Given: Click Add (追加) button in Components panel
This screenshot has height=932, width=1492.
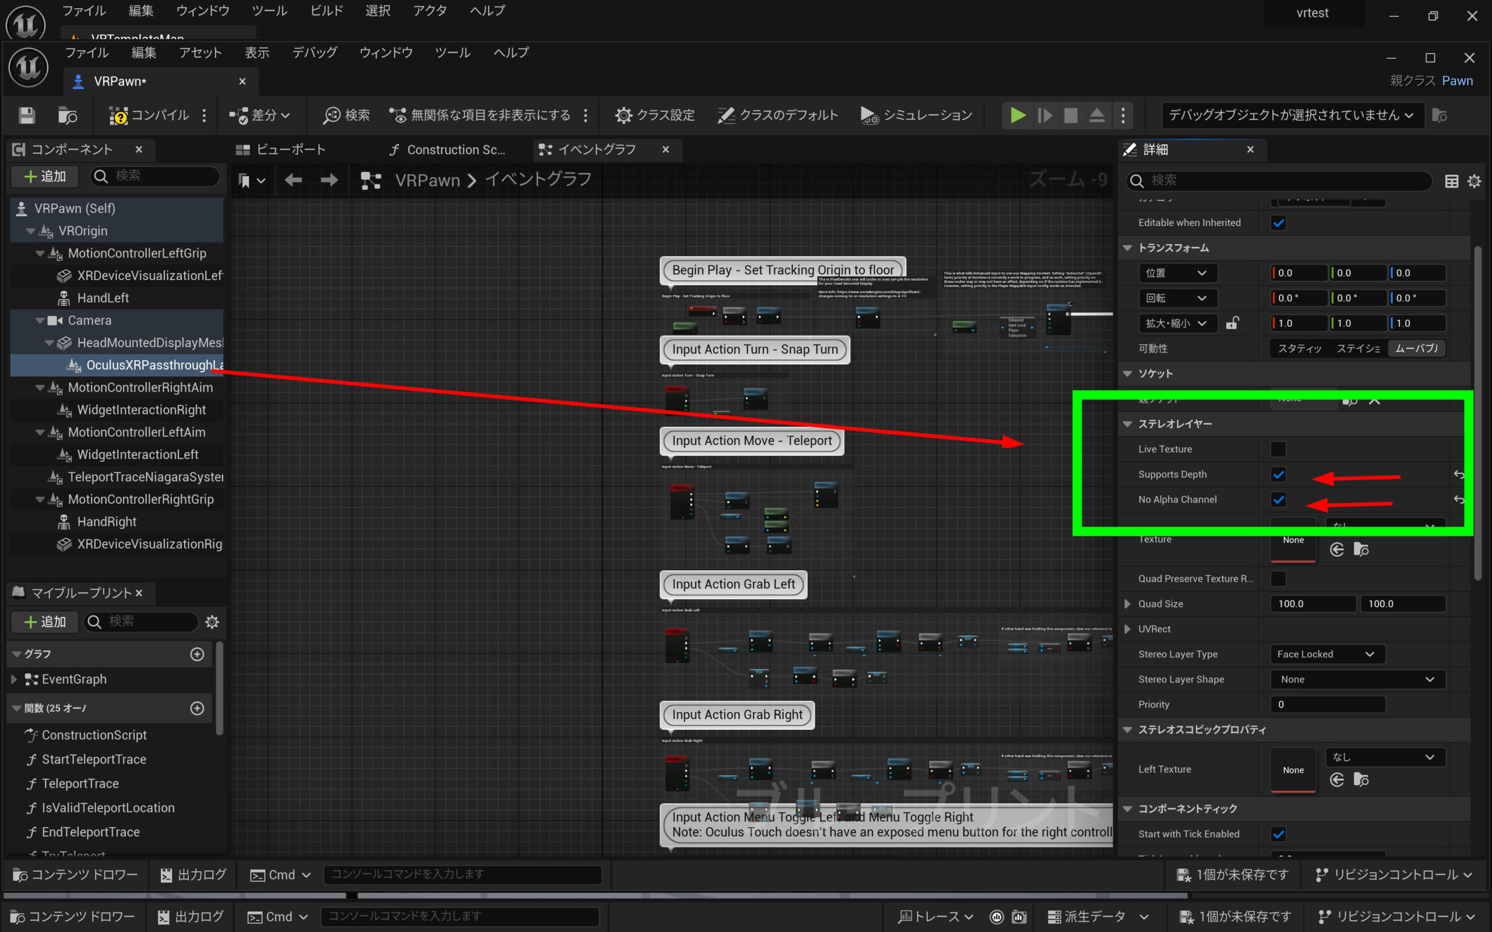Looking at the screenshot, I should pyautogui.click(x=44, y=177).
